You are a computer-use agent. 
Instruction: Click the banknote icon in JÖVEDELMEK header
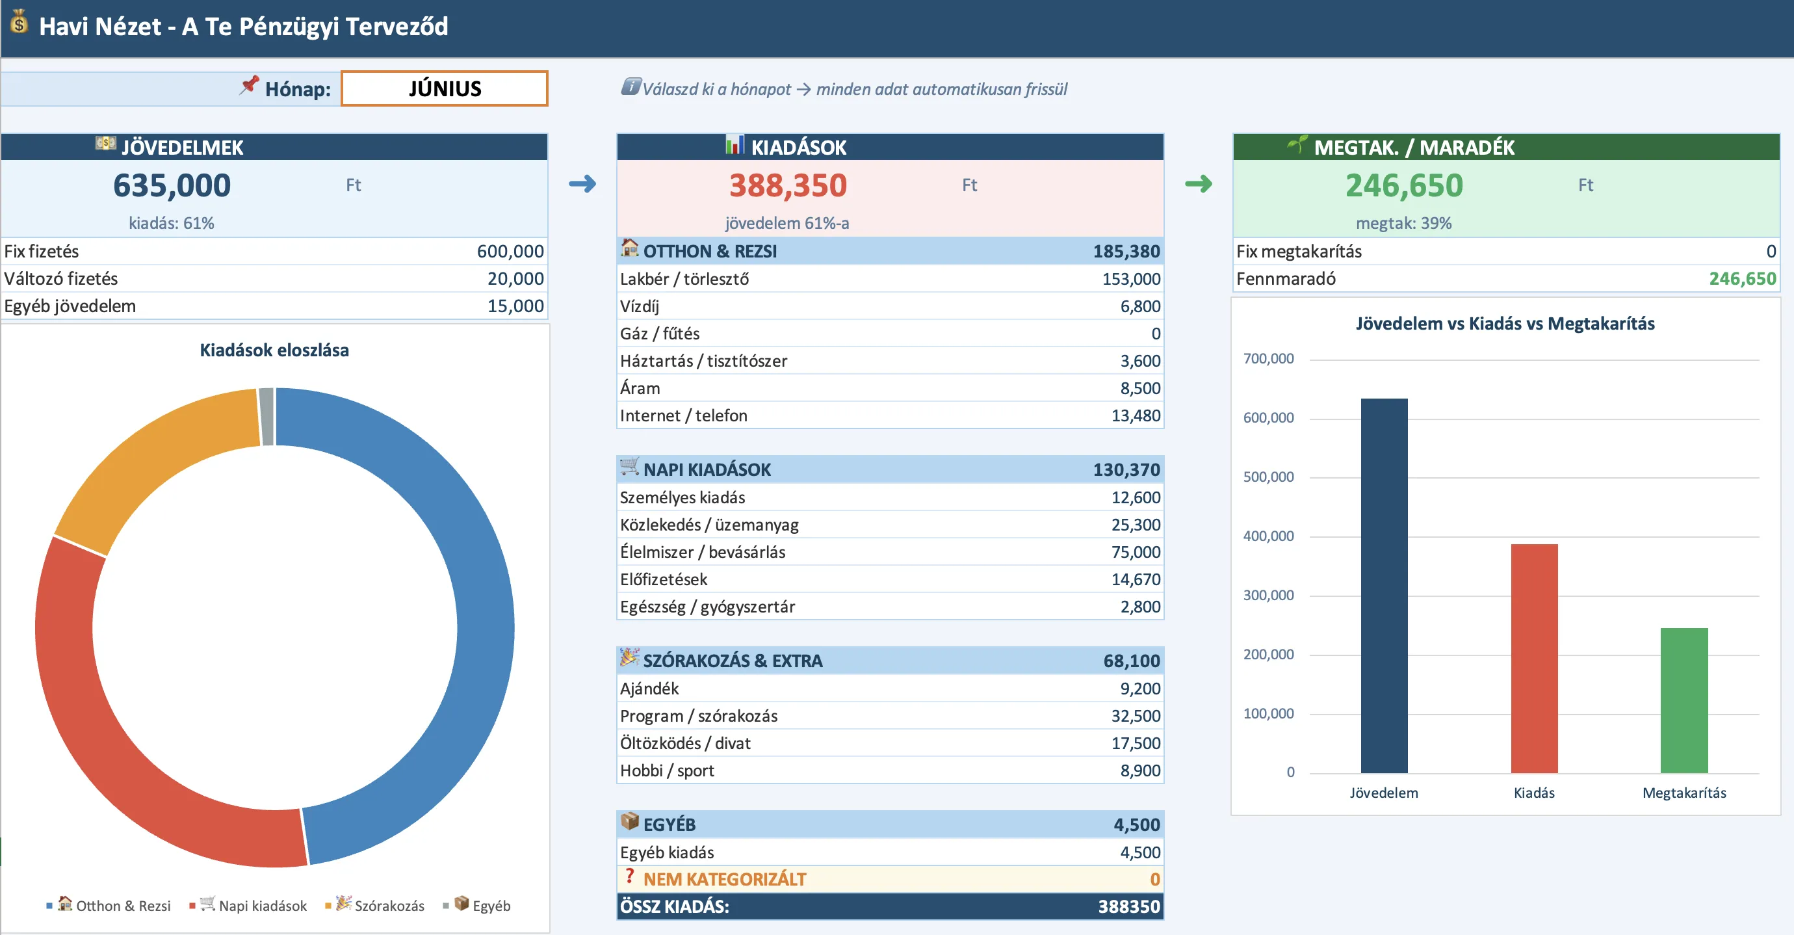click(106, 144)
